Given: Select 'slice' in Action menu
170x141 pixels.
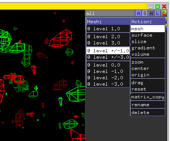Looking at the screenshot, I should coord(148,42).
